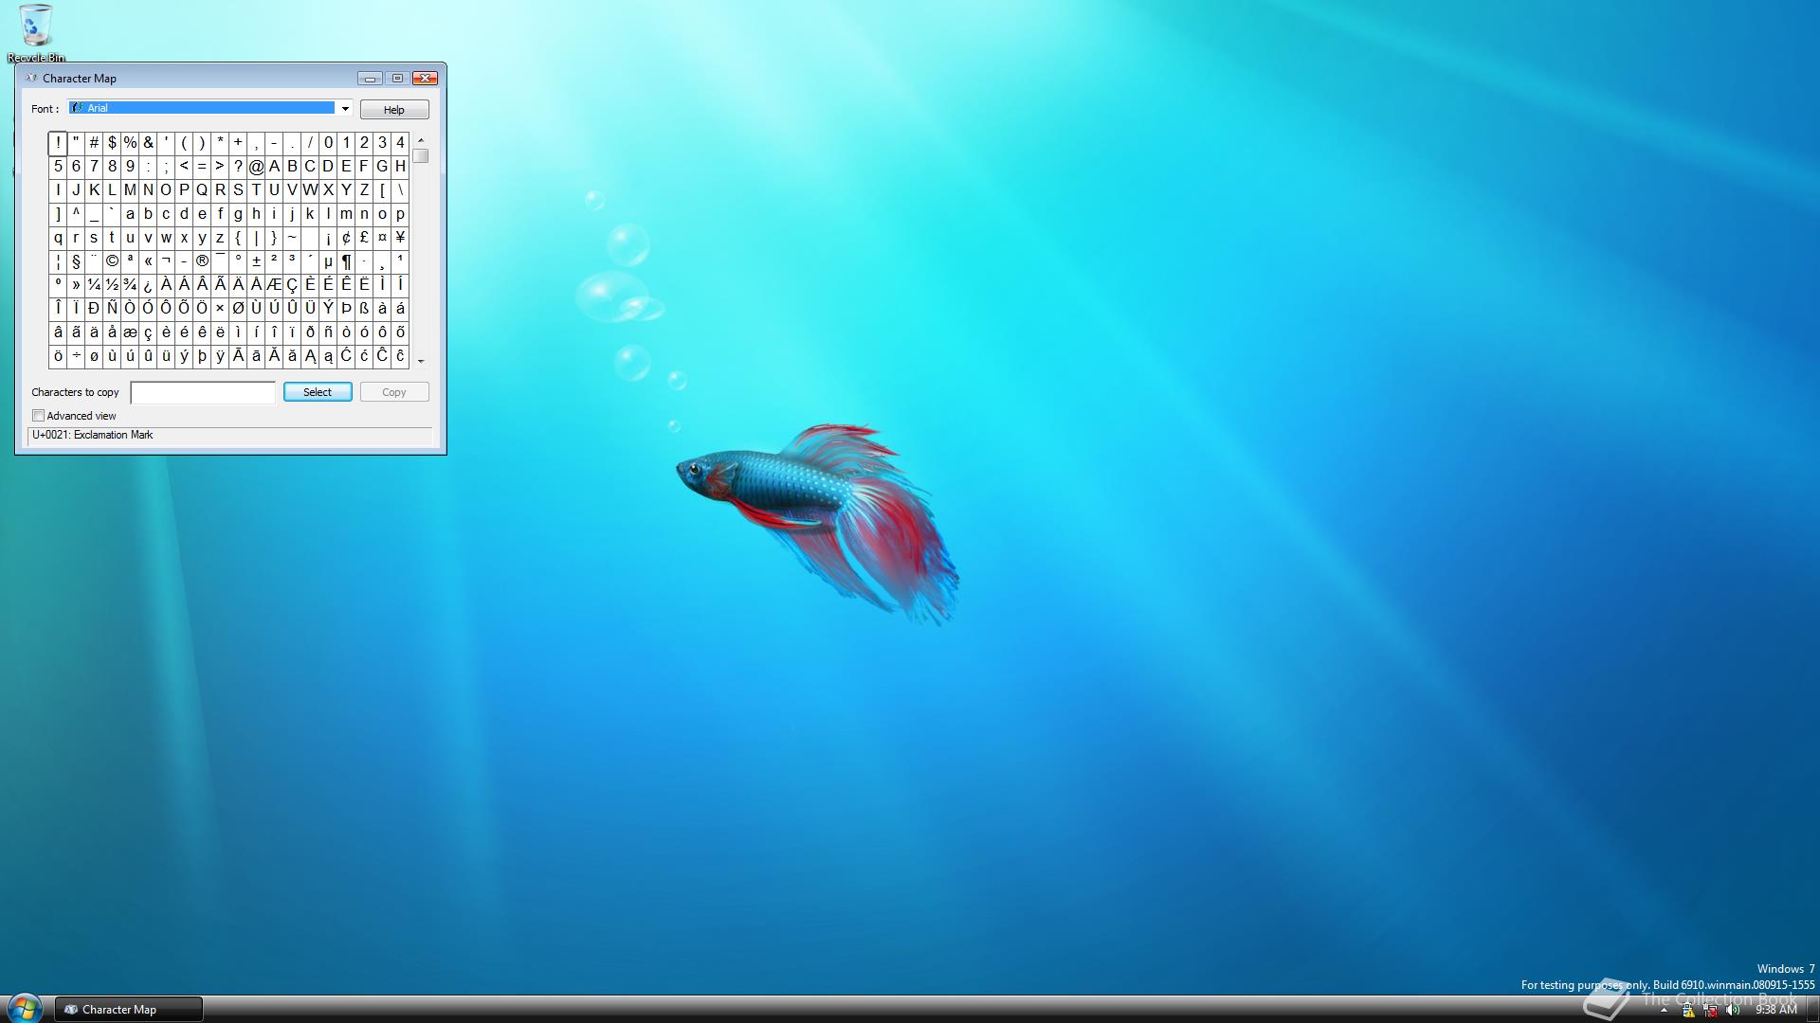This screenshot has width=1820, height=1023.
Task: Click the U+0021 Exclamation Mark status text
Action: click(93, 436)
